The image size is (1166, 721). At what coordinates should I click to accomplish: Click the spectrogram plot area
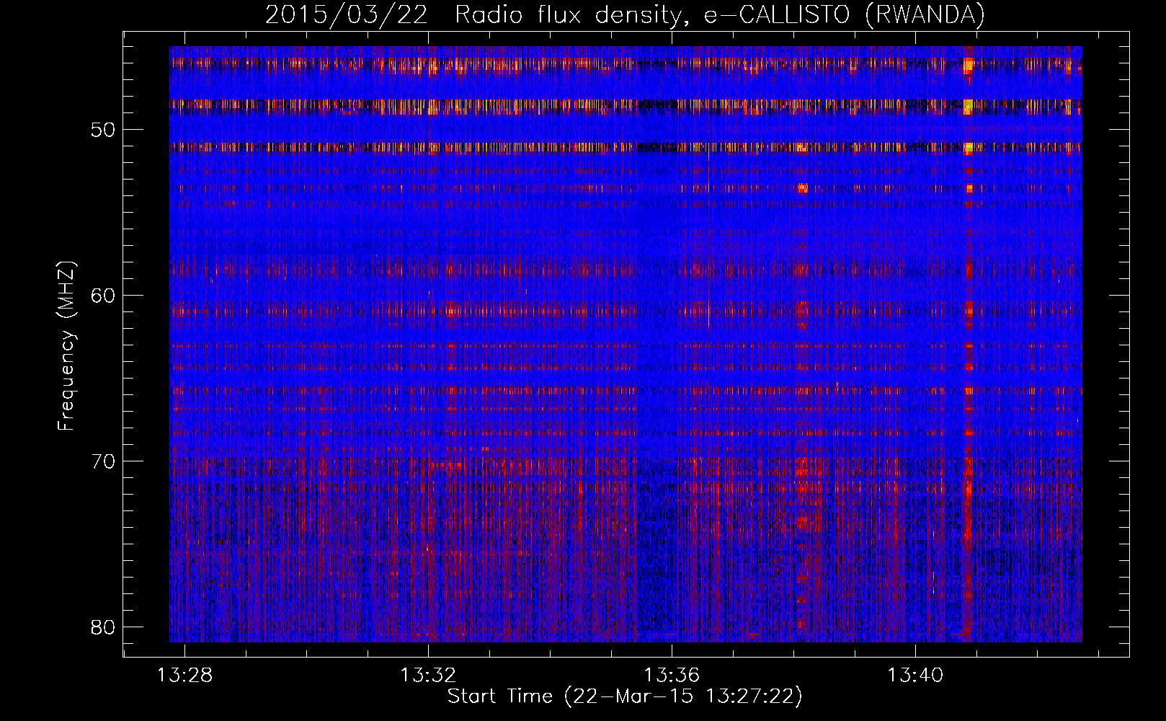(626, 344)
